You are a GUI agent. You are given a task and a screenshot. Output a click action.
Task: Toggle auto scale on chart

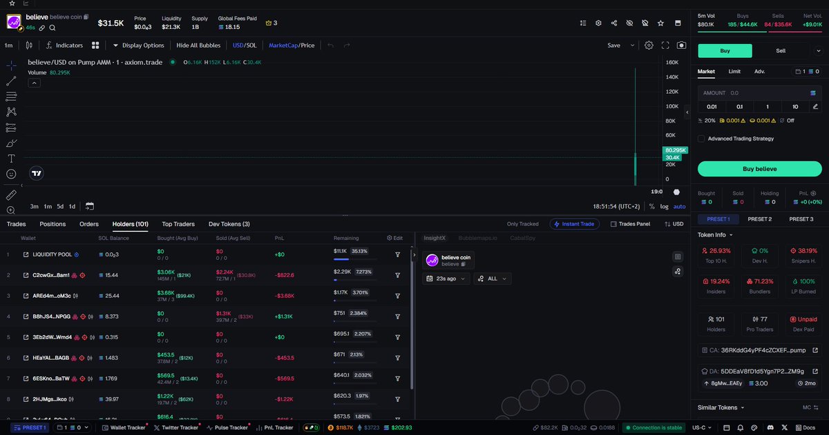click(679, 206)
